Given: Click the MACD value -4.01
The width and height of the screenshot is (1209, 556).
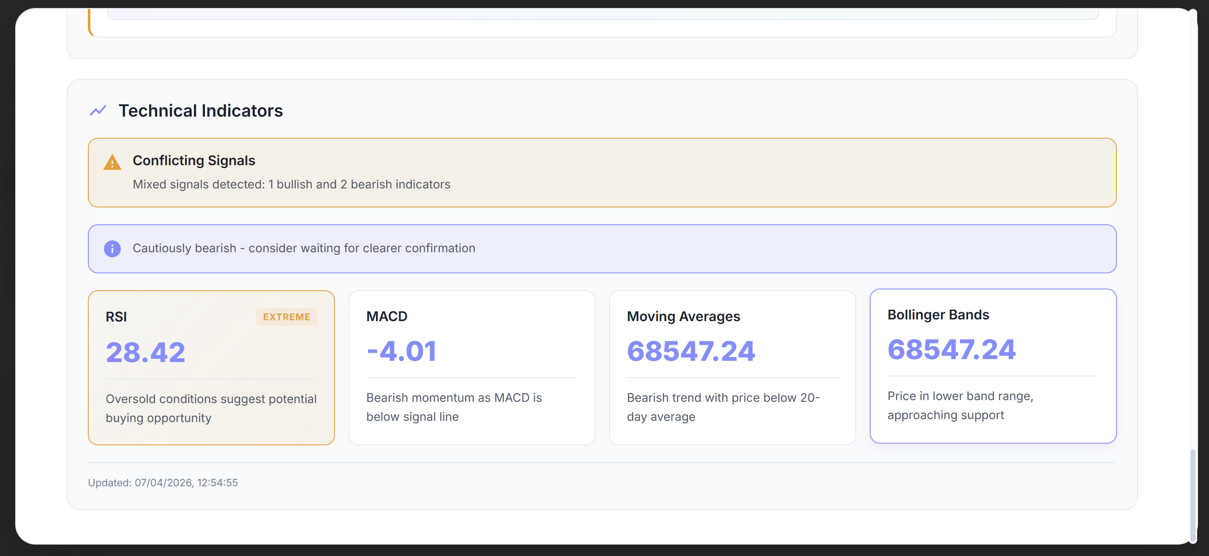Looking at the screenshot, I should [x=401, y=351].
